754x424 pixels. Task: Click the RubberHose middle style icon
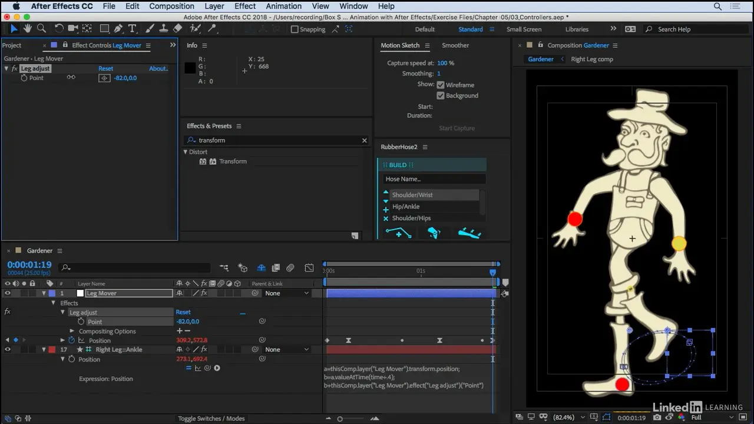tap(434, 233)
